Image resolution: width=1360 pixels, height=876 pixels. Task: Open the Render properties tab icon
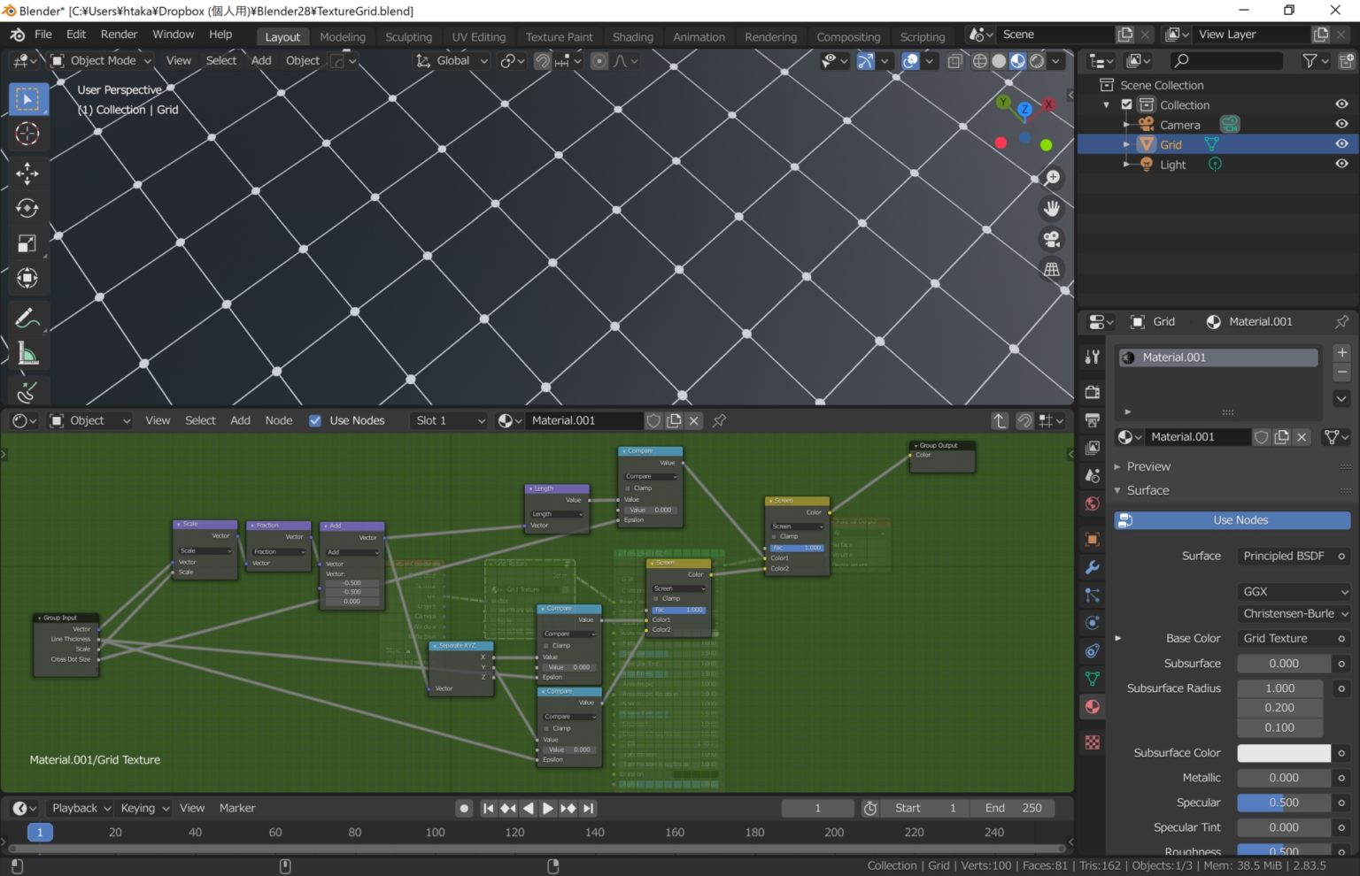click(1093, 392)
